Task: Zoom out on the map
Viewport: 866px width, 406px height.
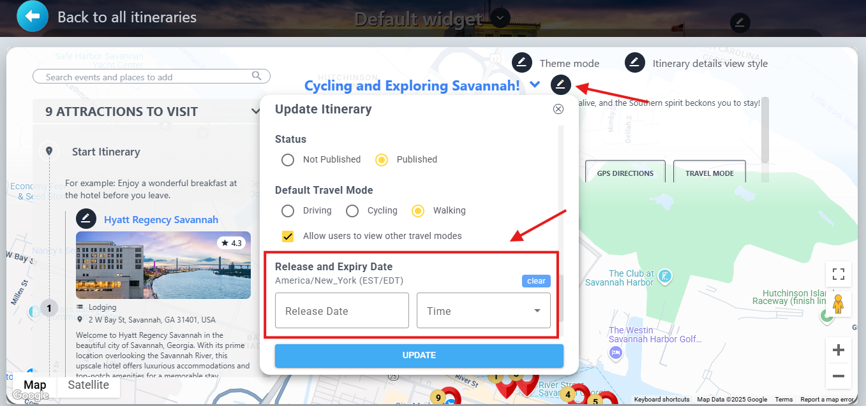Action: tap(839, 376)
